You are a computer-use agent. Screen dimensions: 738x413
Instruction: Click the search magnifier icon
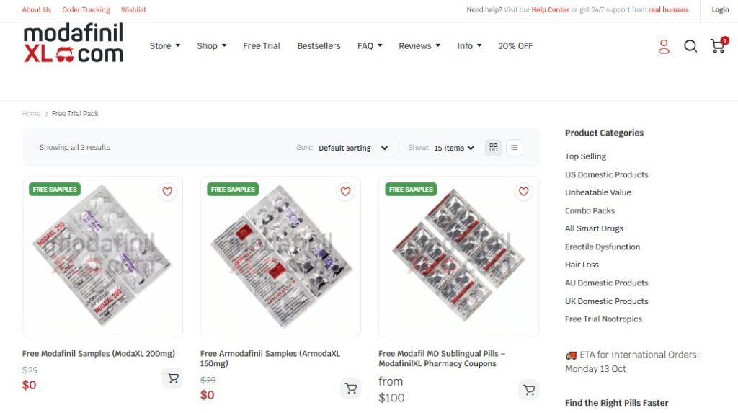tap(690, 46)
